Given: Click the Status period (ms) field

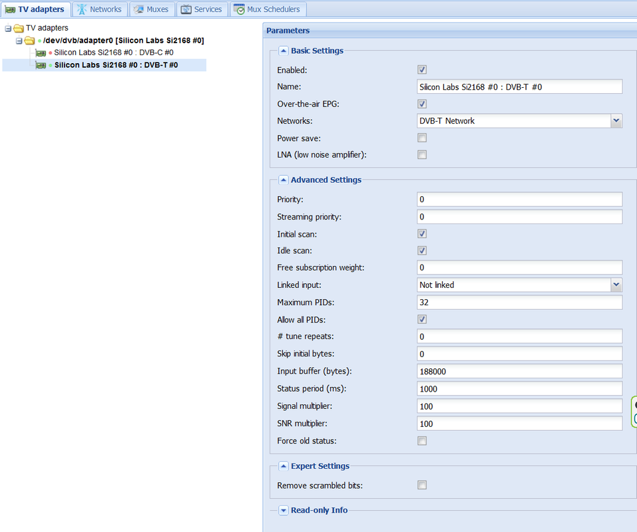Looking at the screenshot, I should [520, 389].
